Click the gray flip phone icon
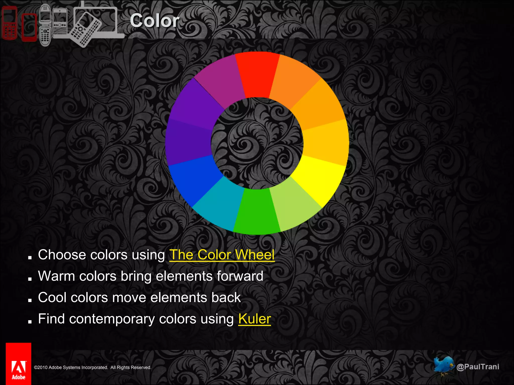This screenshot has height=385, width=514. tap(45, 26)
